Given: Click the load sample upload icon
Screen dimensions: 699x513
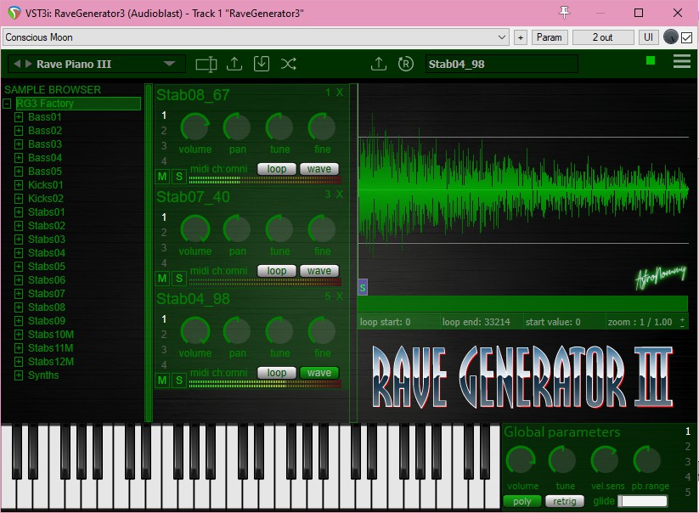Looking at the screenshot, I should (379, 64).
